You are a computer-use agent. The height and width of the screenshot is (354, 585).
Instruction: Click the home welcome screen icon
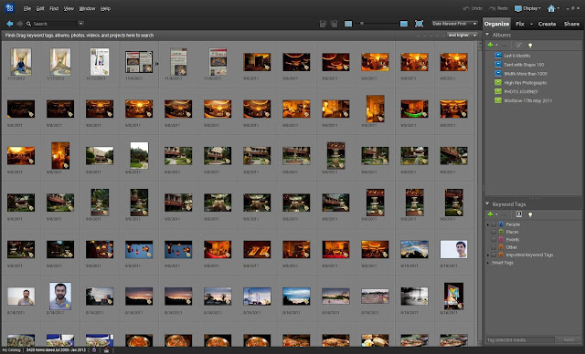[x=551, y=8]
